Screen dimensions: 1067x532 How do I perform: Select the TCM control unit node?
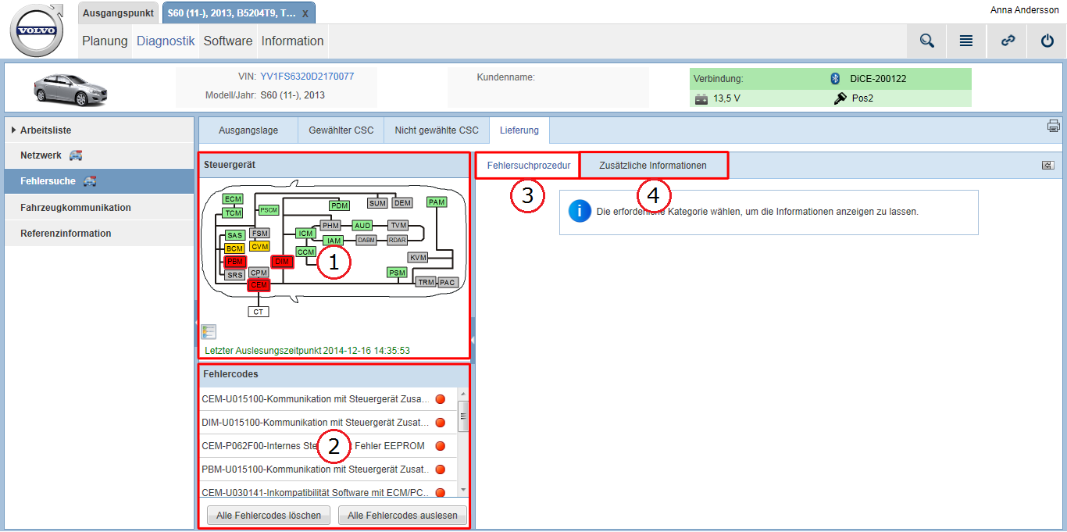tap(233, 212)
